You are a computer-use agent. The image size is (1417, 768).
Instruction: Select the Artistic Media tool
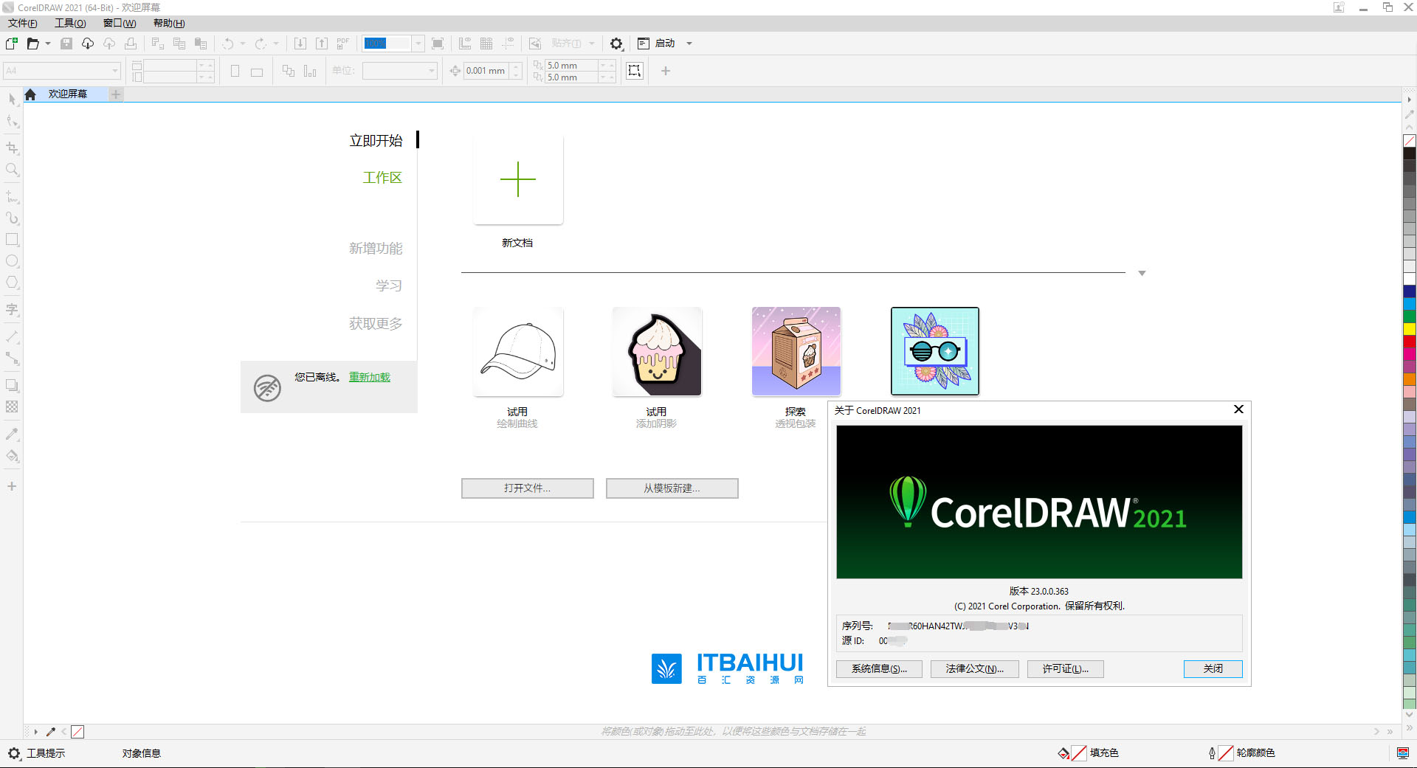coord(12,218)
